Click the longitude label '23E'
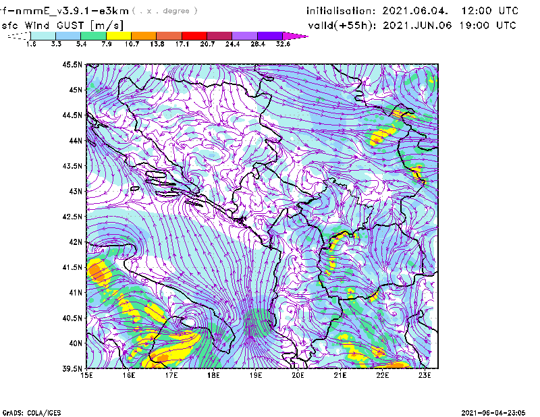Image resolution: width=540 pixels, height=417 pixels. (x=425, y=375)
